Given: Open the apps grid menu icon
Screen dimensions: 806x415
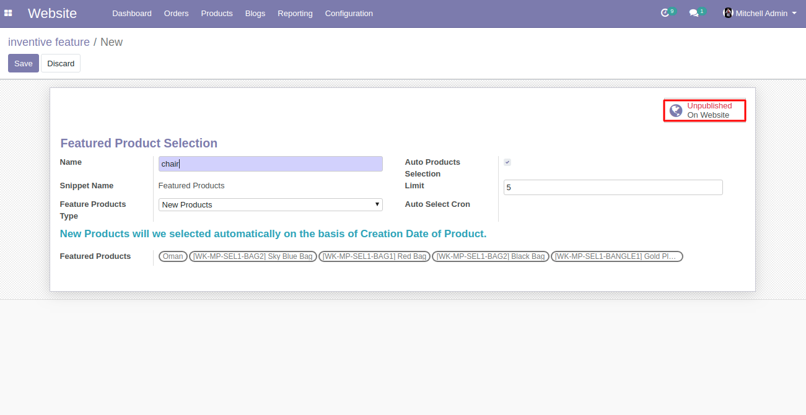Looking at the screenshot, I should (9, 13).
